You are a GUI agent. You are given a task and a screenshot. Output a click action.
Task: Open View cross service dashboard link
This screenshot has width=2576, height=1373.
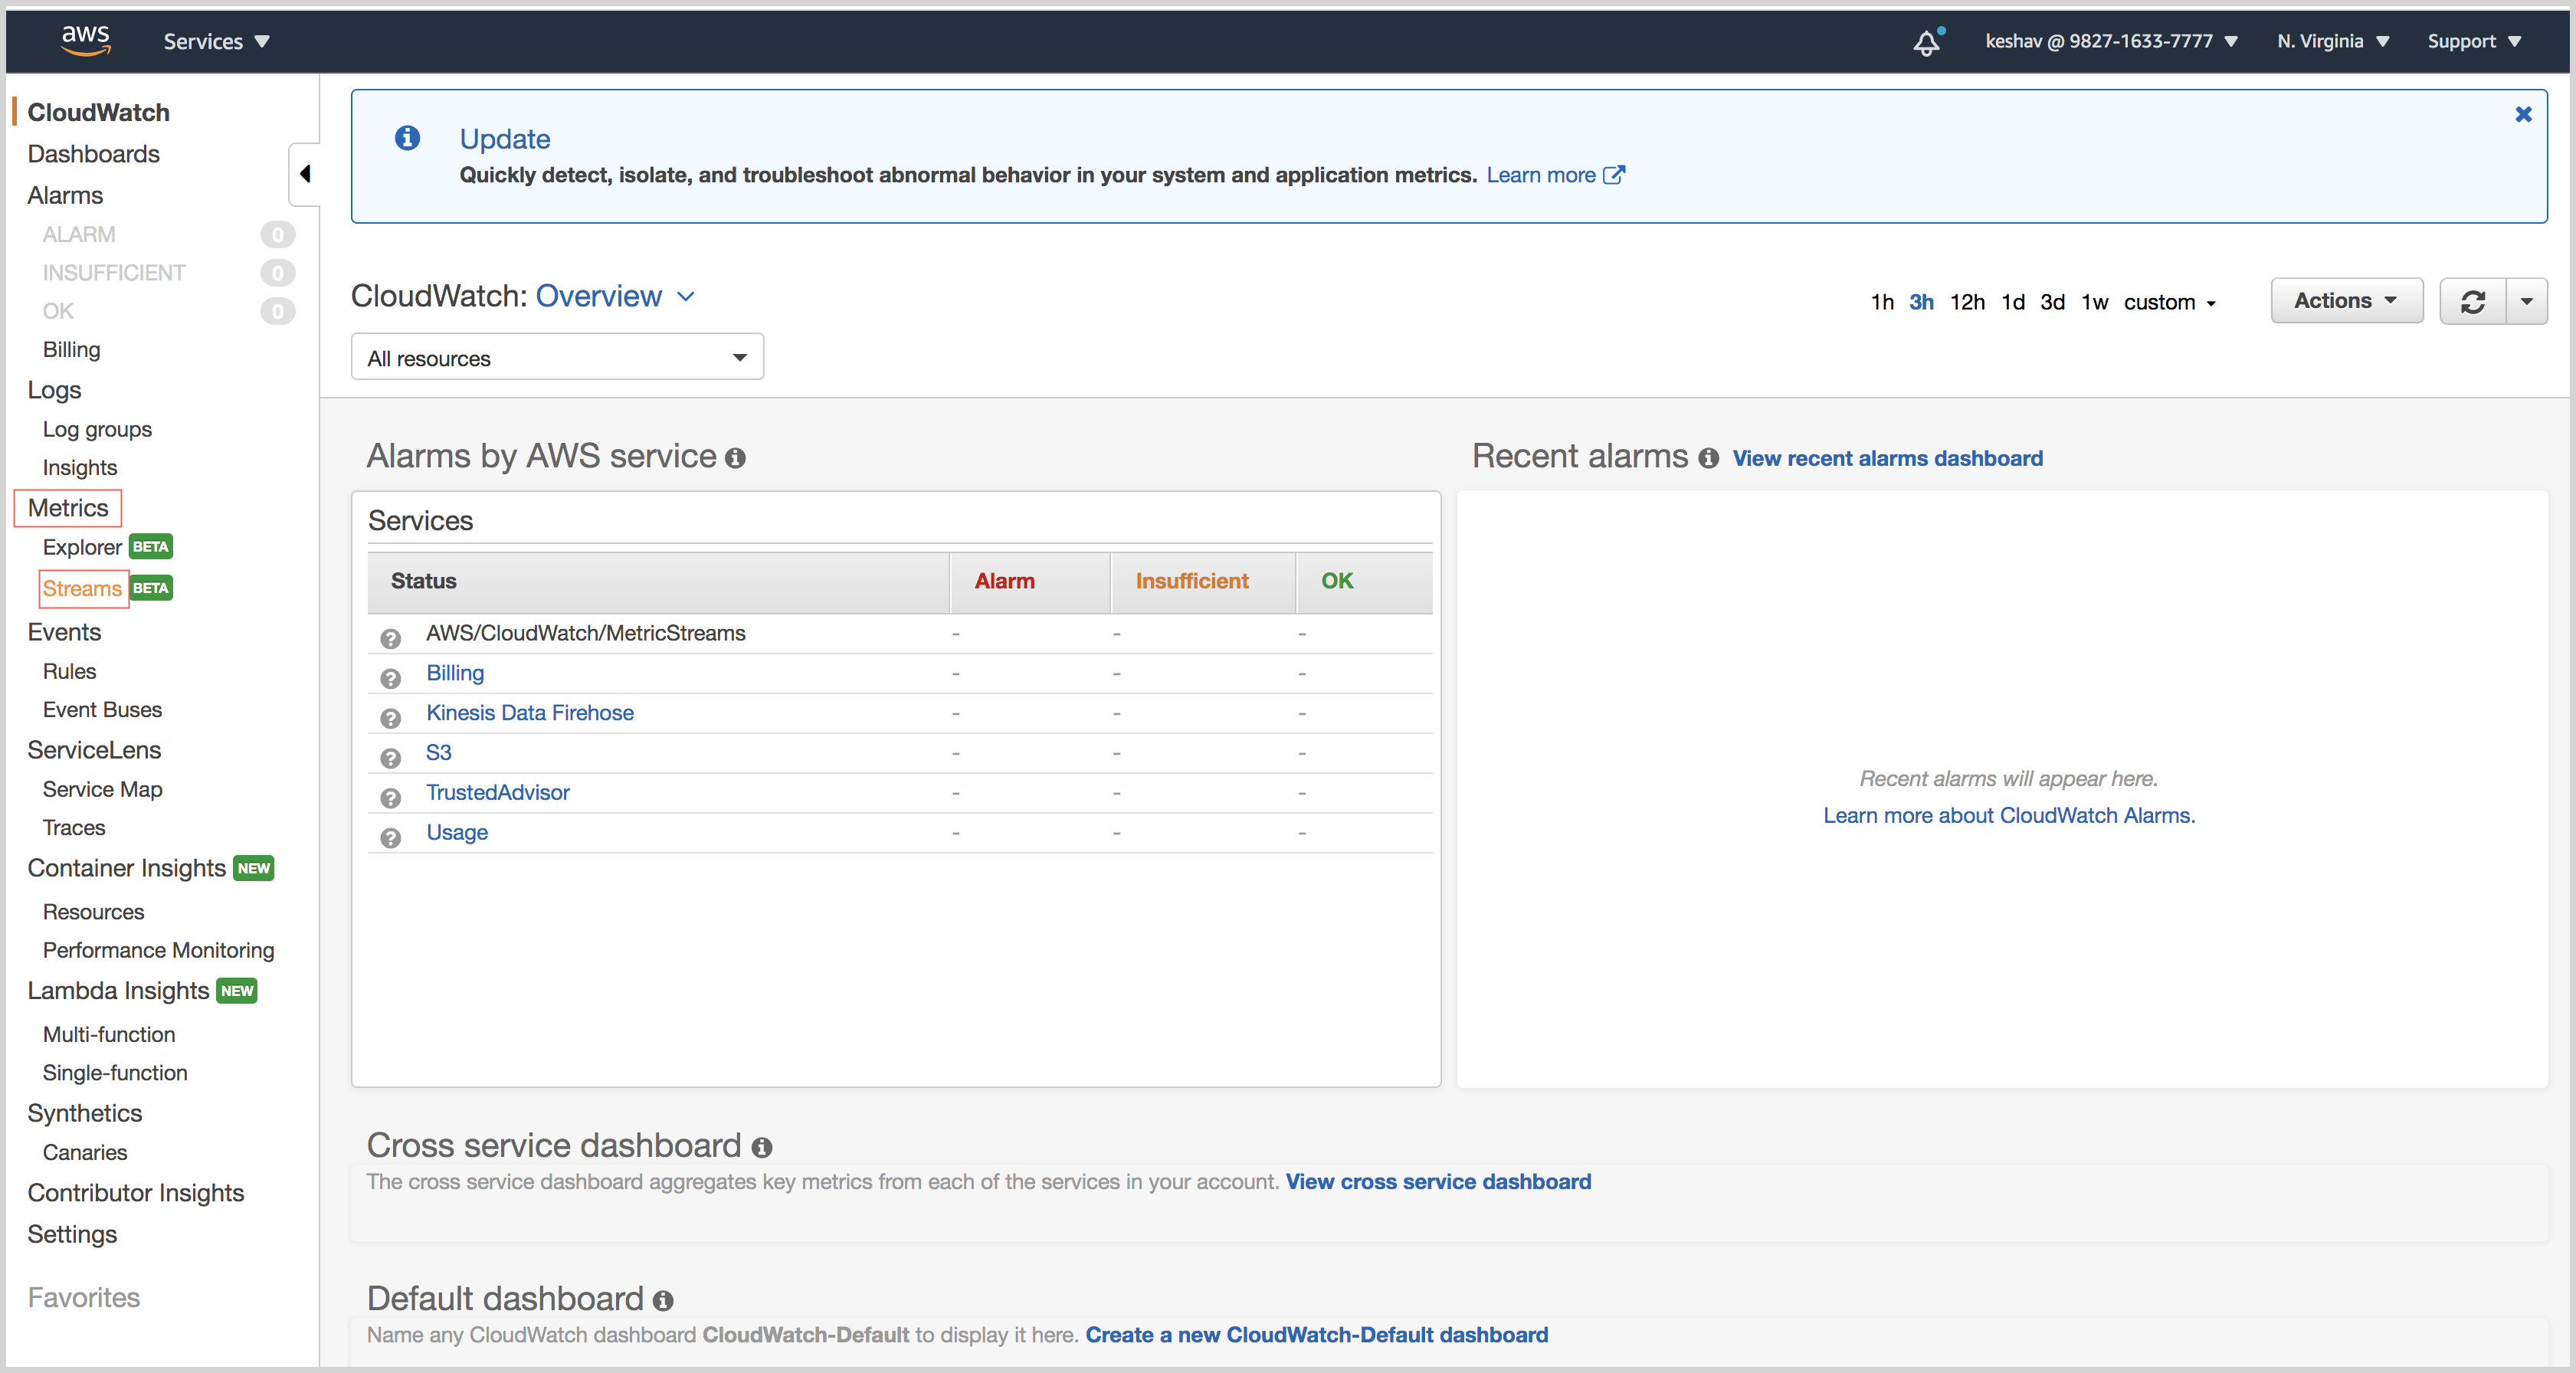[x=1438, y=1182]
